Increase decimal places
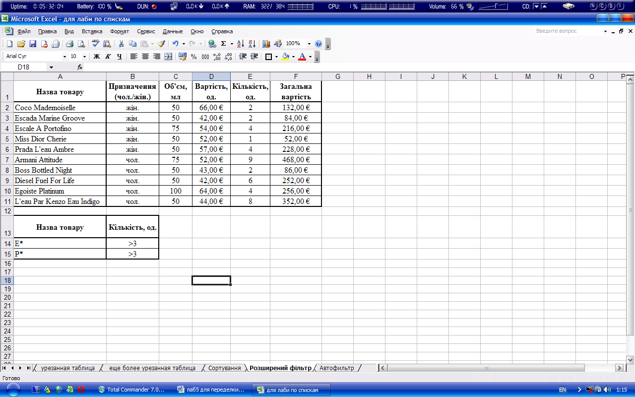 [216, 57]
